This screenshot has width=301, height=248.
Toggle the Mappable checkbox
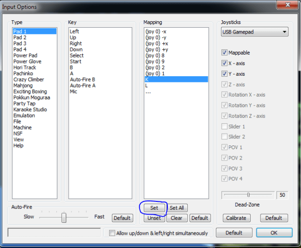tap(225, 53)
